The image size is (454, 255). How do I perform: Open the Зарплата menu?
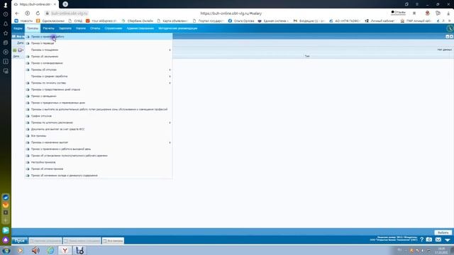click(x=65, y=28)
